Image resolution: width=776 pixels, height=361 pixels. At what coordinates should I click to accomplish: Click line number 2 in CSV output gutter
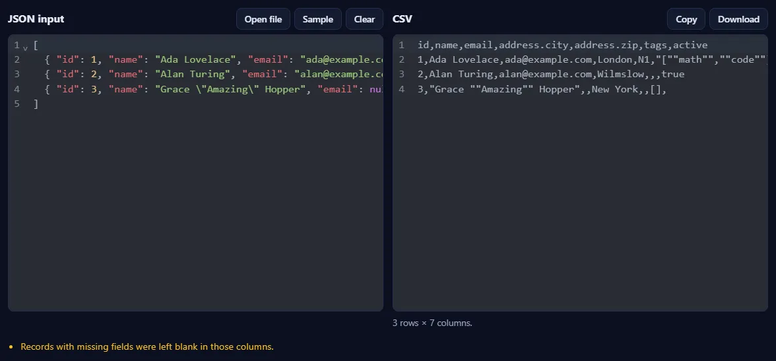coord(401,60)
